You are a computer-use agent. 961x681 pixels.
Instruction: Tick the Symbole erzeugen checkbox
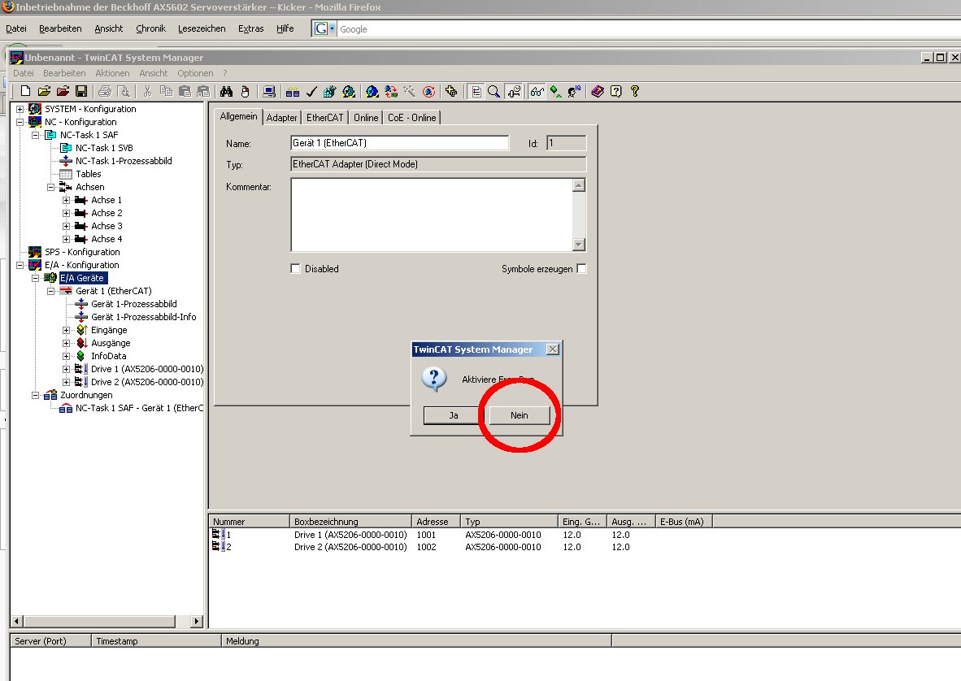pyautogui.click(x=581, y=268)
